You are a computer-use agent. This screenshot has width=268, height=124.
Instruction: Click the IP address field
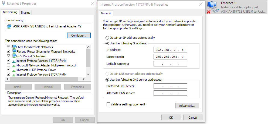170,50
